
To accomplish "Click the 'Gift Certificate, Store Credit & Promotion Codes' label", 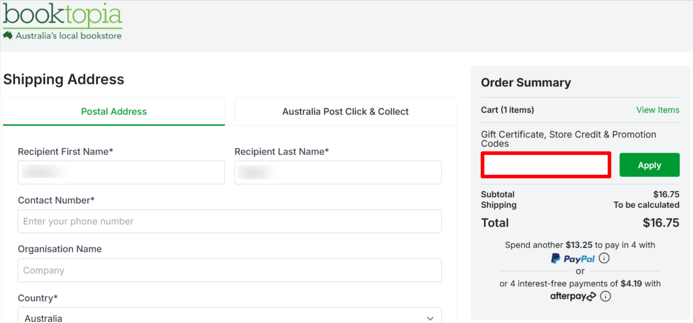I will tap(568, 139).
